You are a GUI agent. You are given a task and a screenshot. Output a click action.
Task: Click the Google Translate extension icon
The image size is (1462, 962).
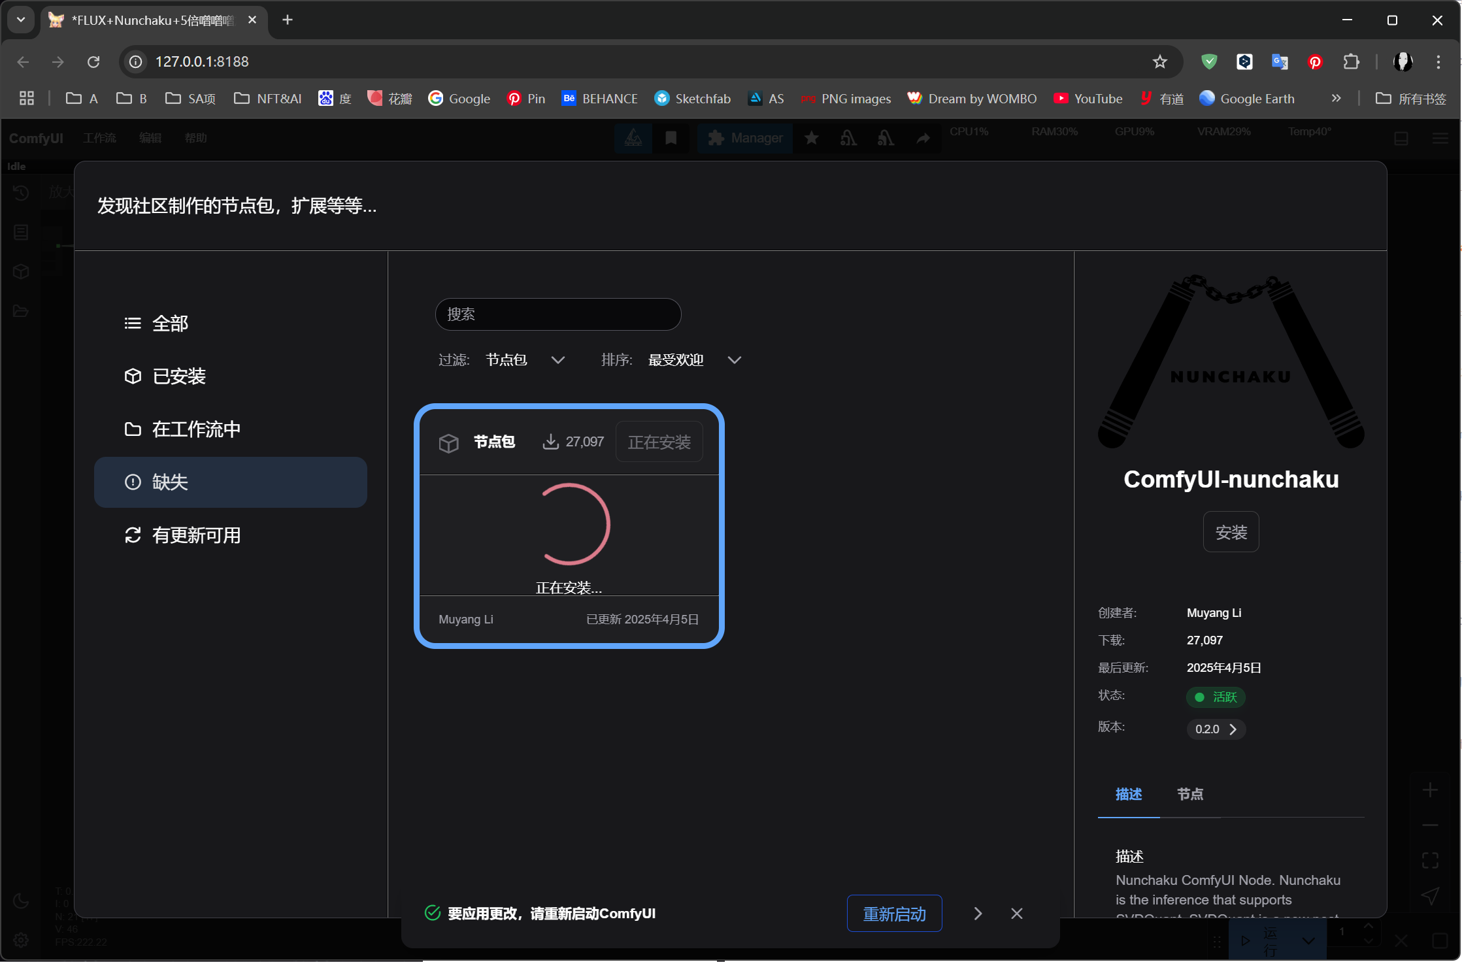point(1280,61)
